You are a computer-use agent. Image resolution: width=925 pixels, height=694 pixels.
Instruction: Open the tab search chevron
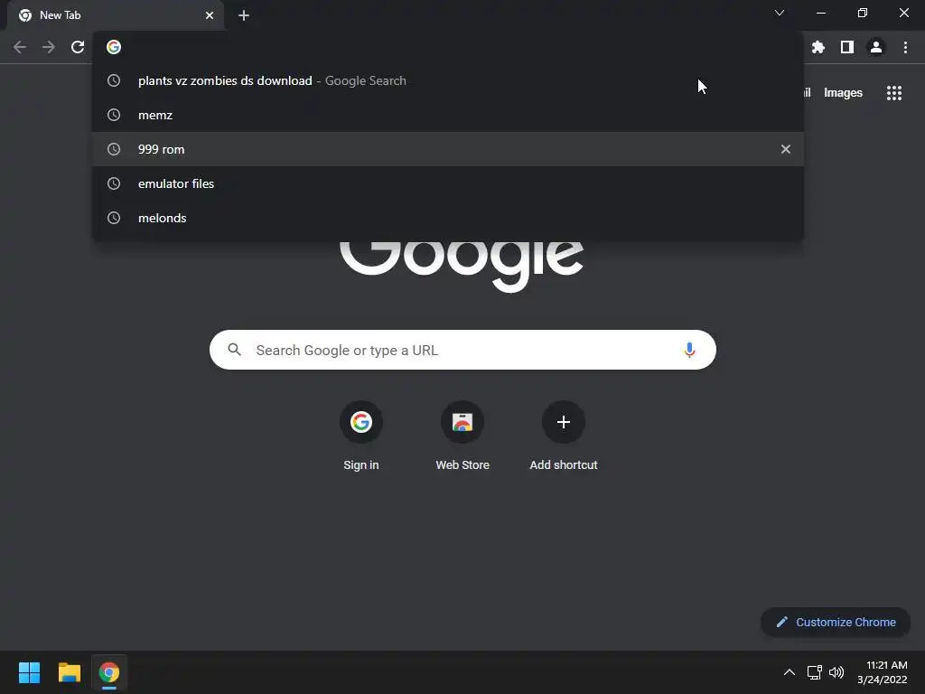(780, 13)
